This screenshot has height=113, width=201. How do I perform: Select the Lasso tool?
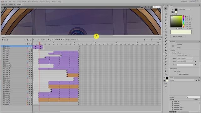pos(166,20)
